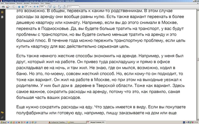Viewport: 199px width, 124px height.
Task: Click the page number input field
Action: coord(26,7)
